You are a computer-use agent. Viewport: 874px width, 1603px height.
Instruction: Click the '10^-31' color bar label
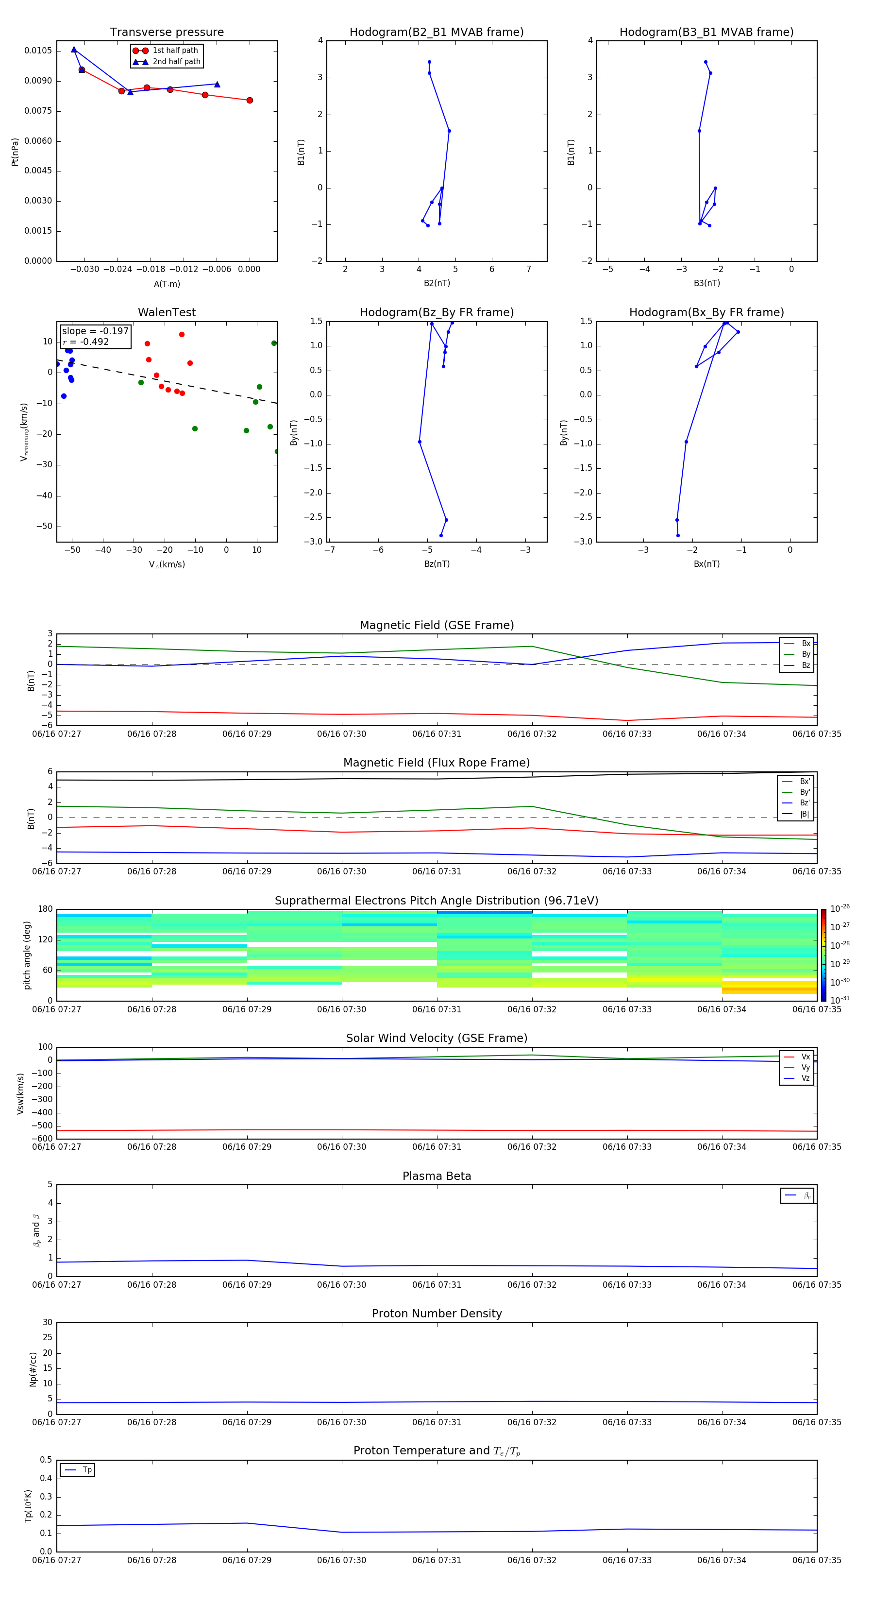pos(840,1000)
